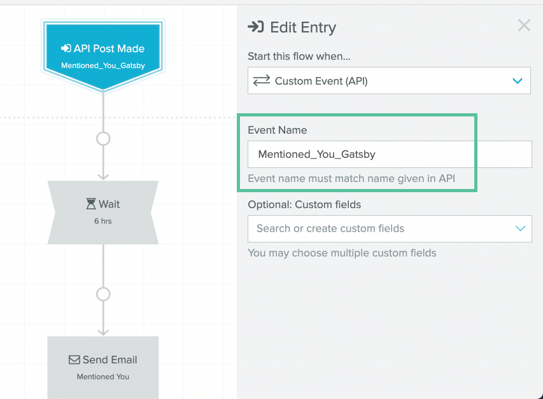Click the circle connector below the Wait step
This screenshot has width=543, height=399.
pos(103,295)
